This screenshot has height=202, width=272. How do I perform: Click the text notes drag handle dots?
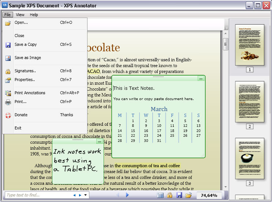pos(158,77)
